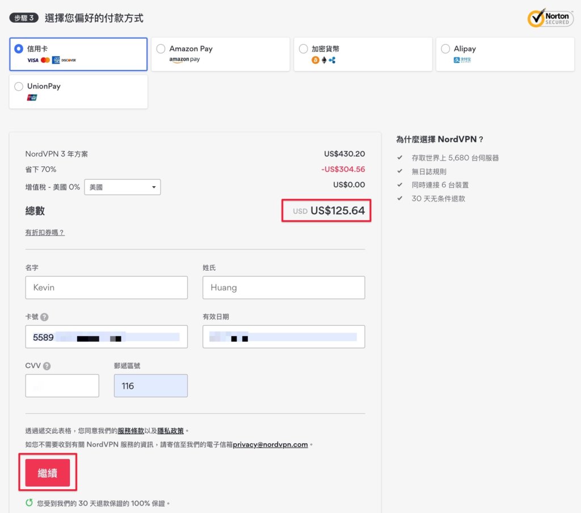
Task: Click the UnionPay card logo
Action: tap(32, 98)
